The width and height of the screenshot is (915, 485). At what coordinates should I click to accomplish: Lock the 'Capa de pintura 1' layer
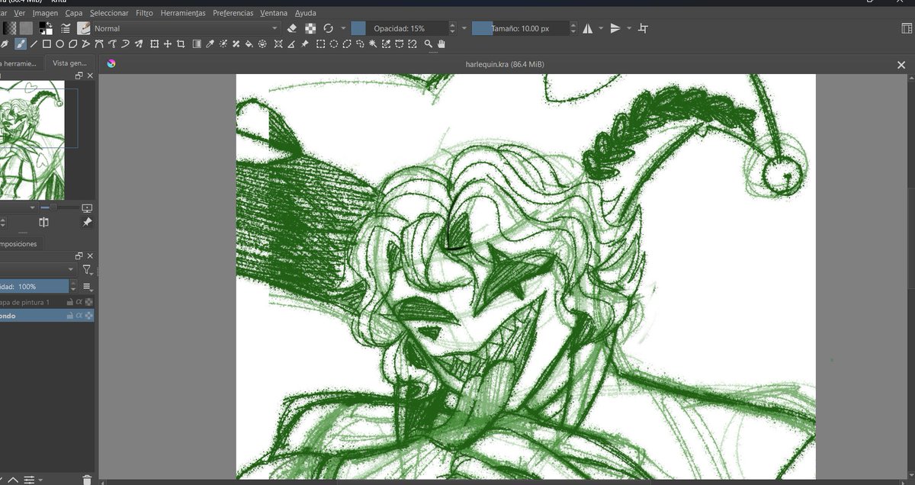pyautogui.click(x=69, y=303)
